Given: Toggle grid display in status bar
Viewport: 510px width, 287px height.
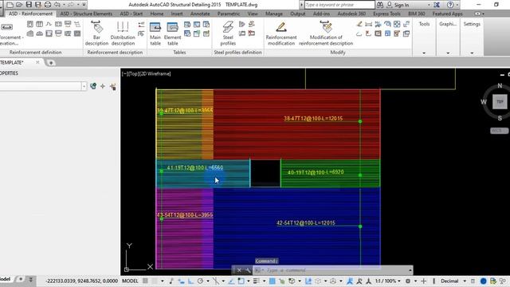Looking at the screenshot, I should click(x=145, y=281).
